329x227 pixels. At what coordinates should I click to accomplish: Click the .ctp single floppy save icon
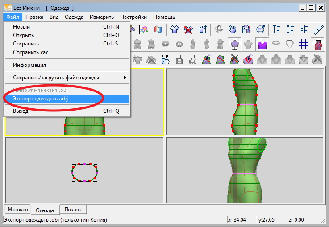[x=179, y=59]
